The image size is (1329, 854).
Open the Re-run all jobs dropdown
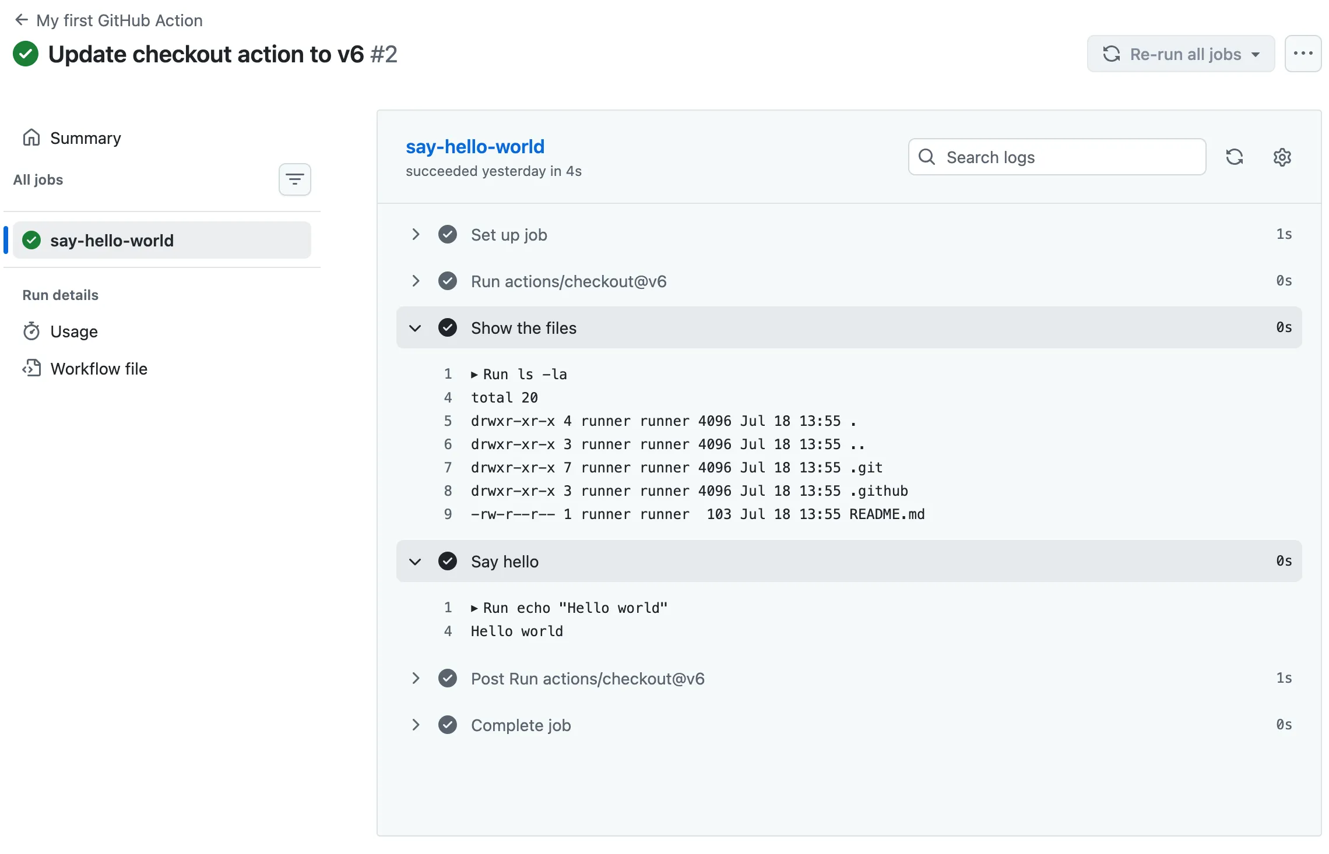1181,54
